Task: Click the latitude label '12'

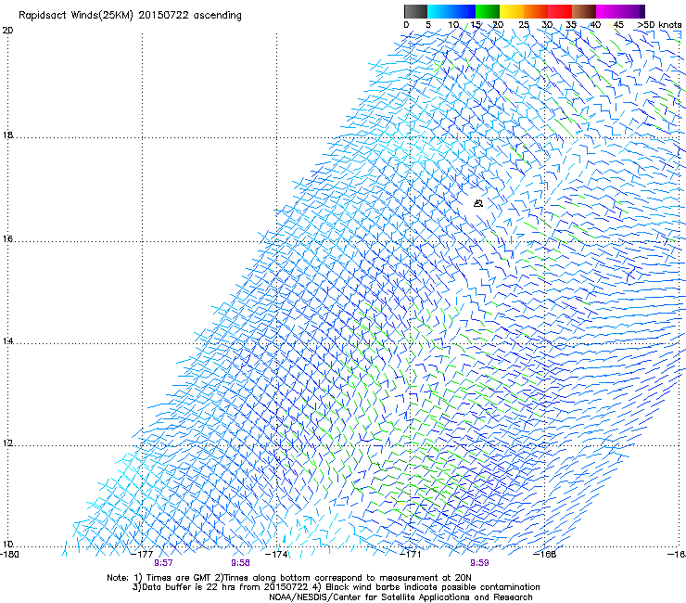Action: point(7,443)
